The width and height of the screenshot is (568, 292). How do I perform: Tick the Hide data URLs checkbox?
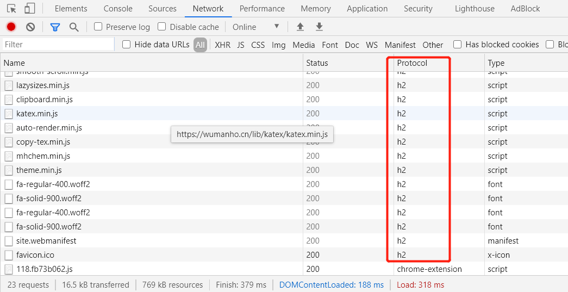click(127, 45)
